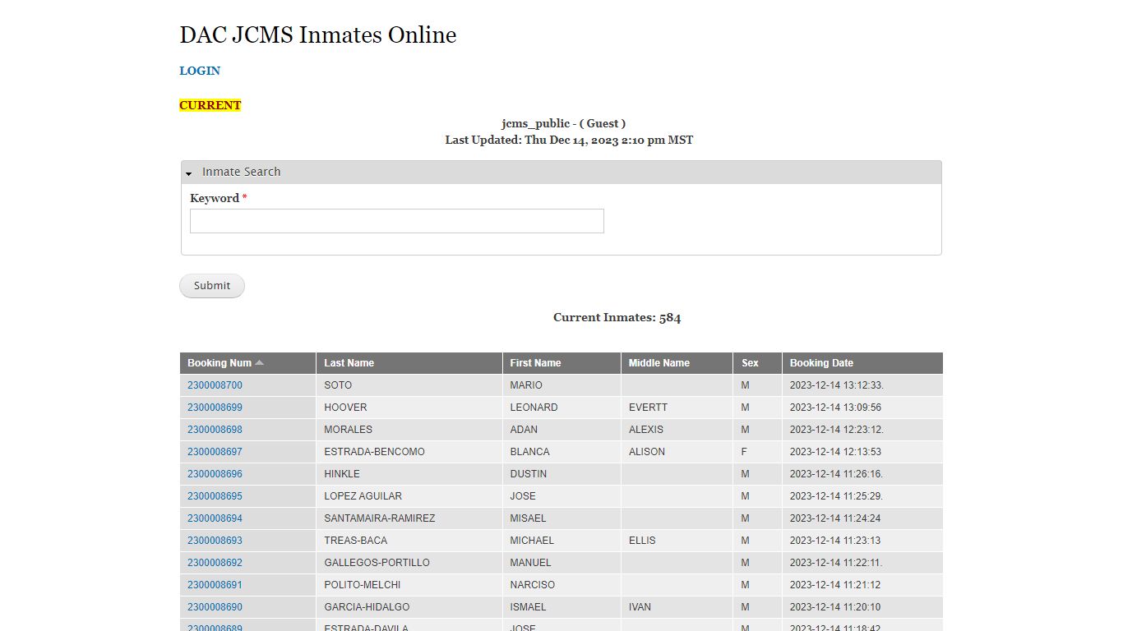Click first name NARCISO cell
Viewport: 1123px width, 631px height.
(x=561, y=585)
